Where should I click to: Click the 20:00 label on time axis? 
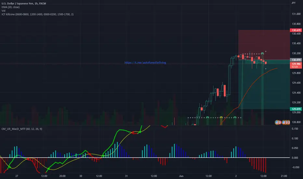tap(62, 176)
